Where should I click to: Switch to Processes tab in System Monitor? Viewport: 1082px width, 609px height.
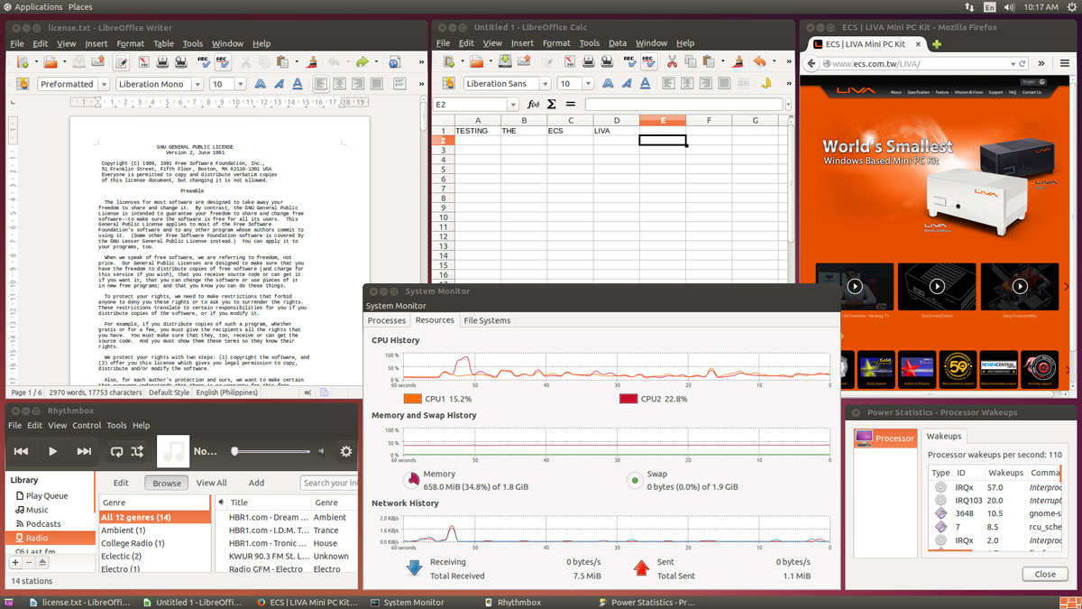point(387,320)
